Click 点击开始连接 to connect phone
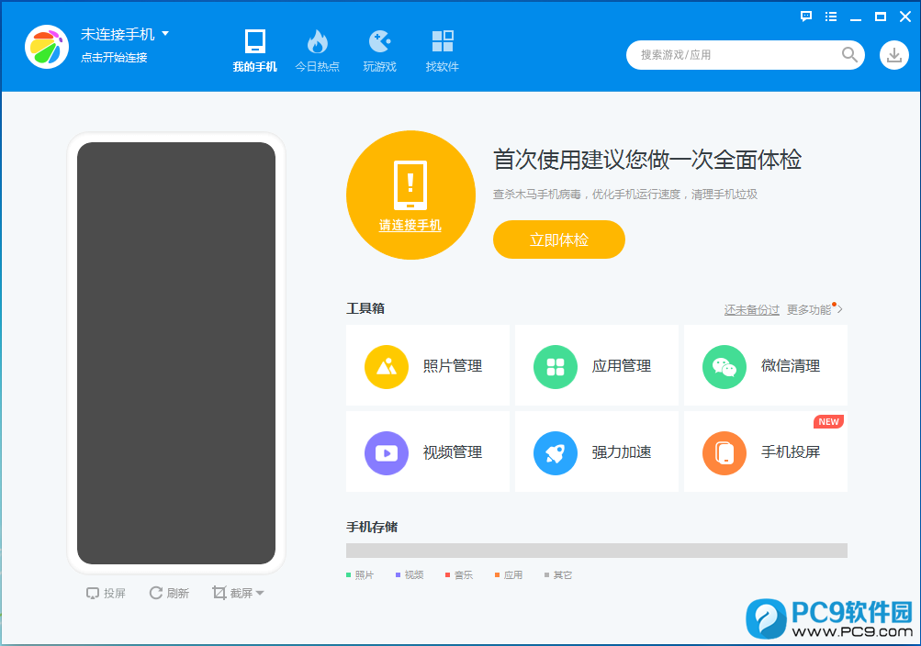Viewport: 921px width, 646px height. [114, 58]
